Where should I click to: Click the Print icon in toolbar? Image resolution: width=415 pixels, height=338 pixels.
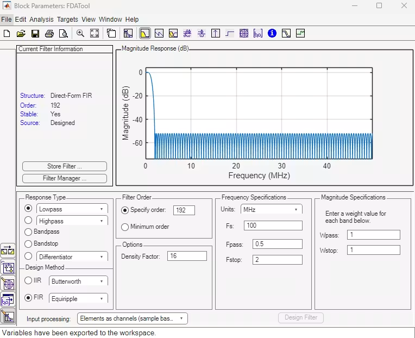(x=49, y=33)
